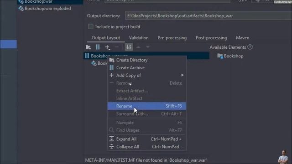Open help for Available Elements

click(x=250, y=47)
